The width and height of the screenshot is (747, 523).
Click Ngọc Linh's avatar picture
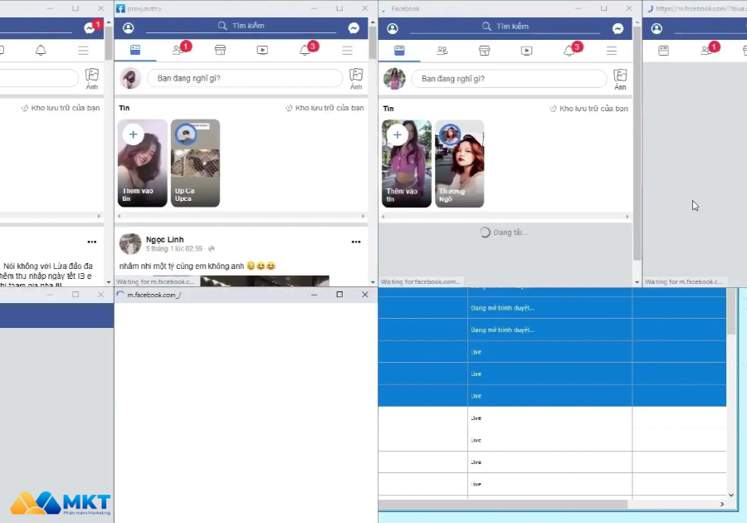130,244
